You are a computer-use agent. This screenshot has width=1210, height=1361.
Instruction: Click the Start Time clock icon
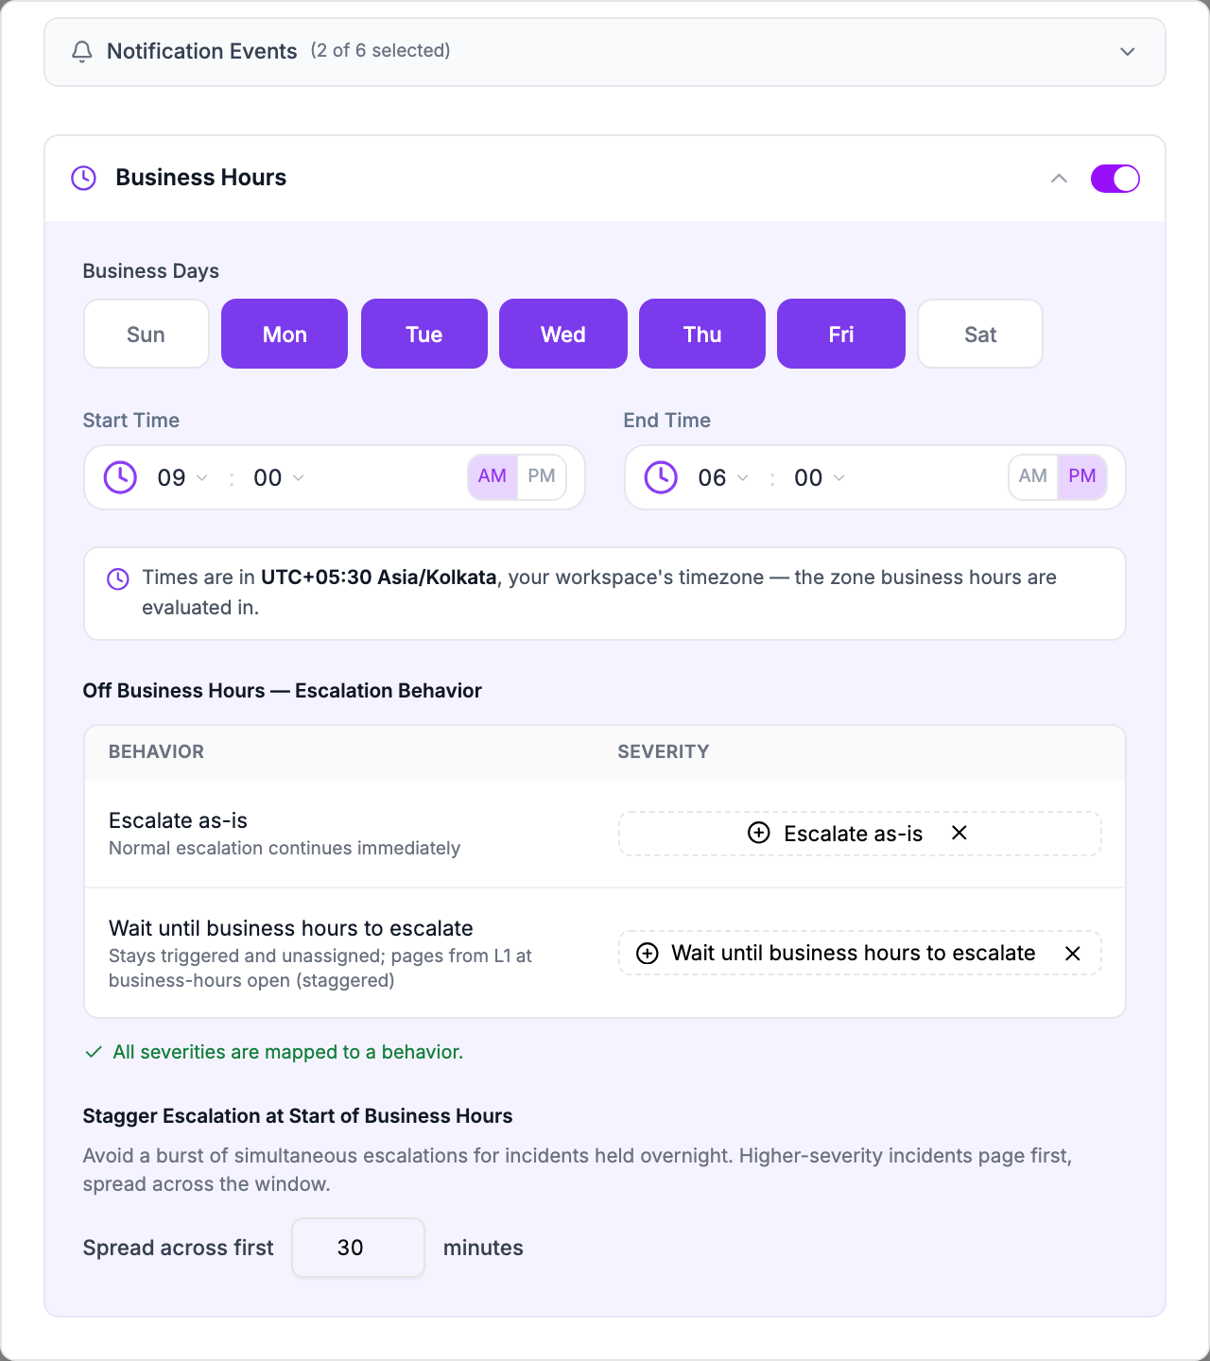120,477
